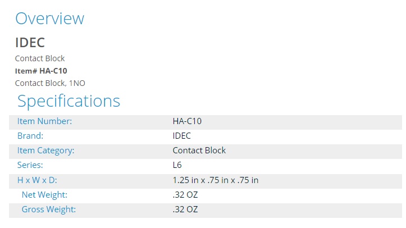This screenshot has width=406, height=228.
Task: Click the H x W x D label
Action: pos(37,180)
